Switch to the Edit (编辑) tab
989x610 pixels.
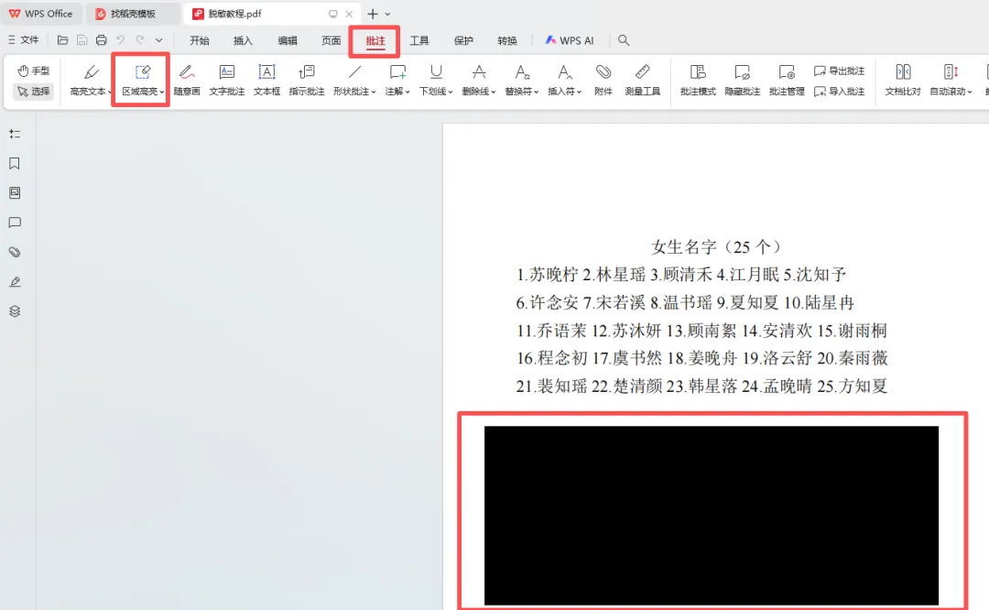[287, 40]
